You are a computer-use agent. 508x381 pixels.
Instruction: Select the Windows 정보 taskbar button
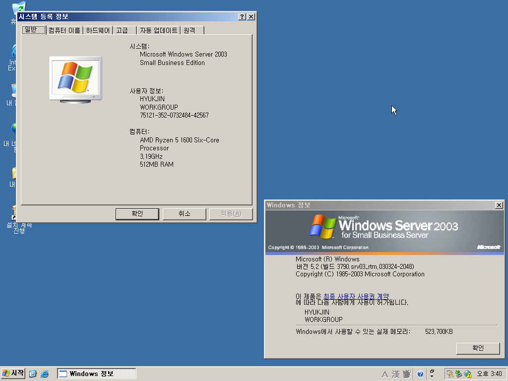tap(97, 374)
